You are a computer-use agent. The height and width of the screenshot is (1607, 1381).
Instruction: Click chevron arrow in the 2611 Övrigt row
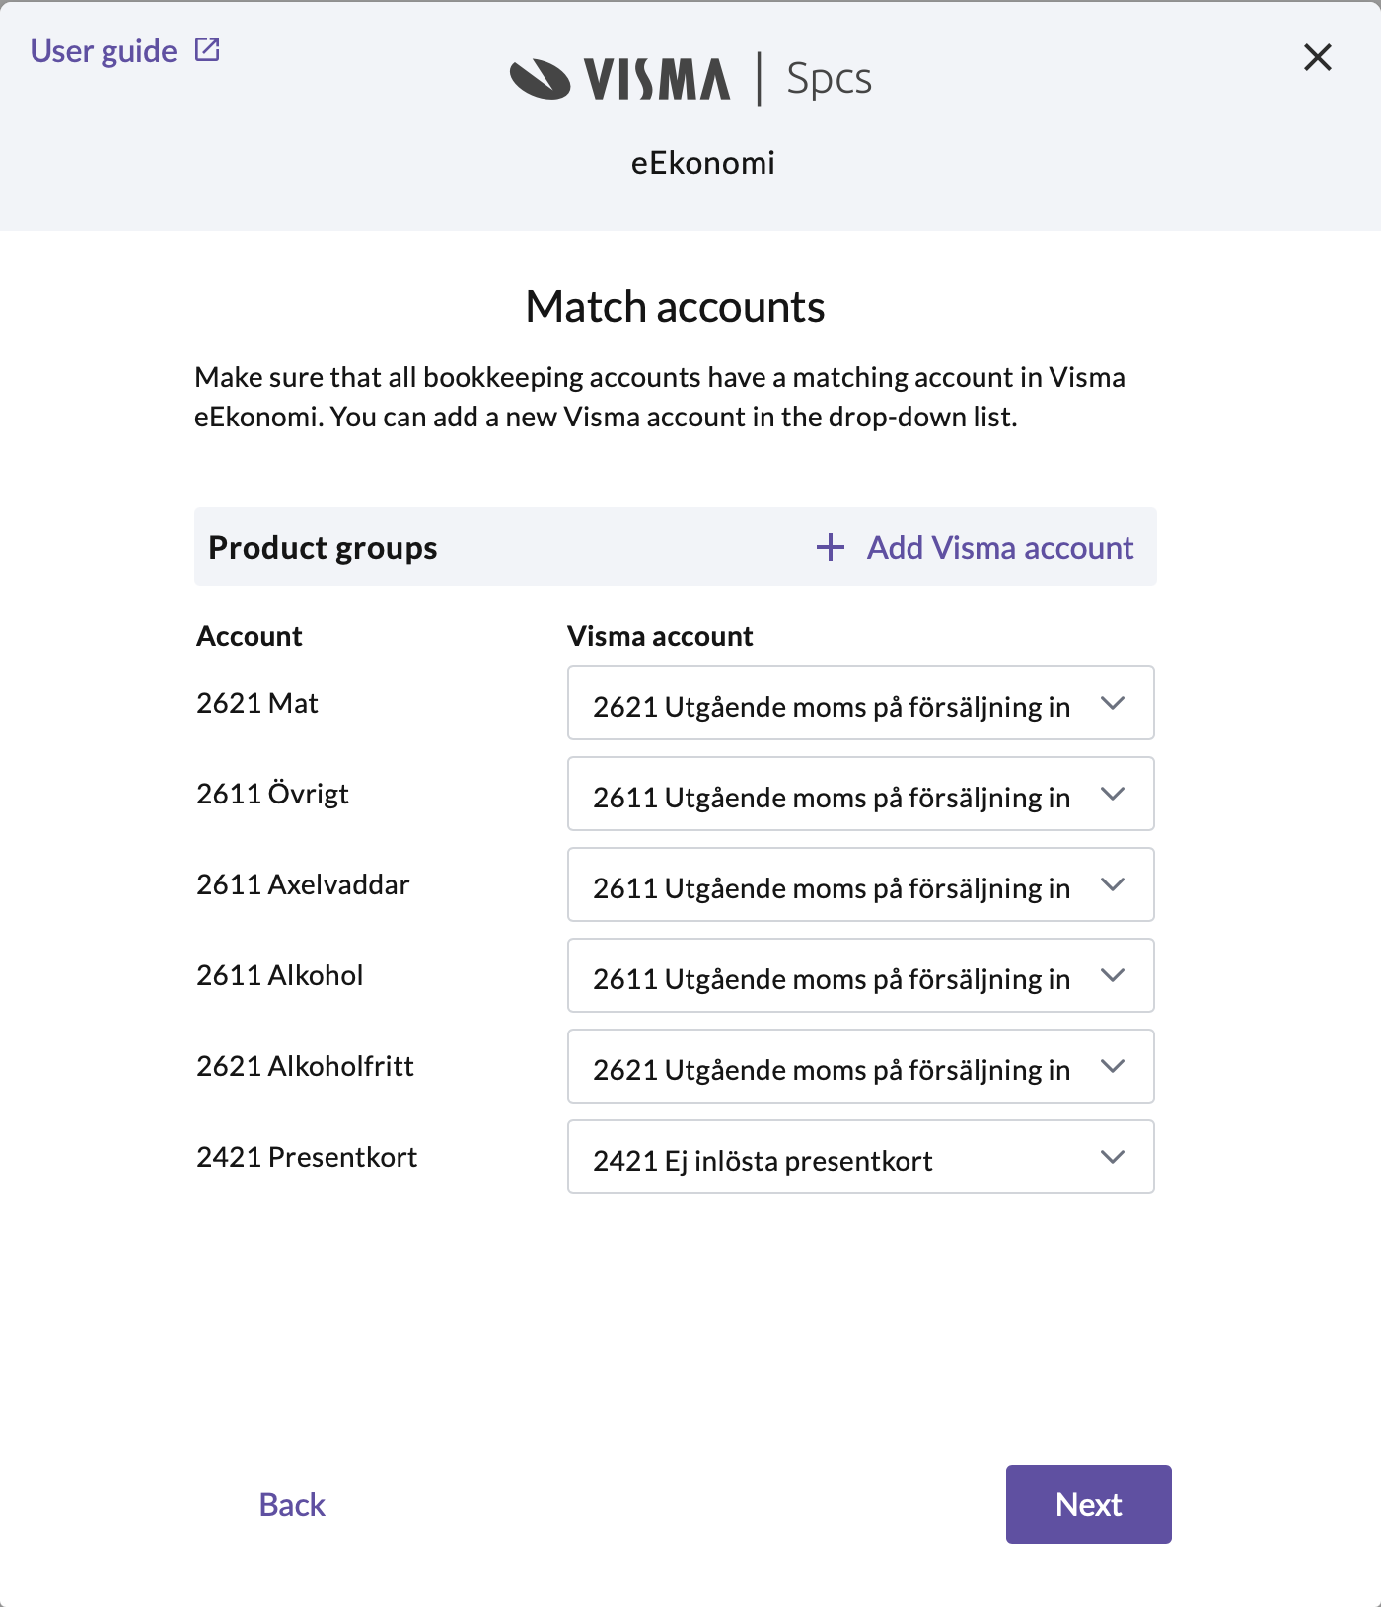click(x=1113, y=795)
